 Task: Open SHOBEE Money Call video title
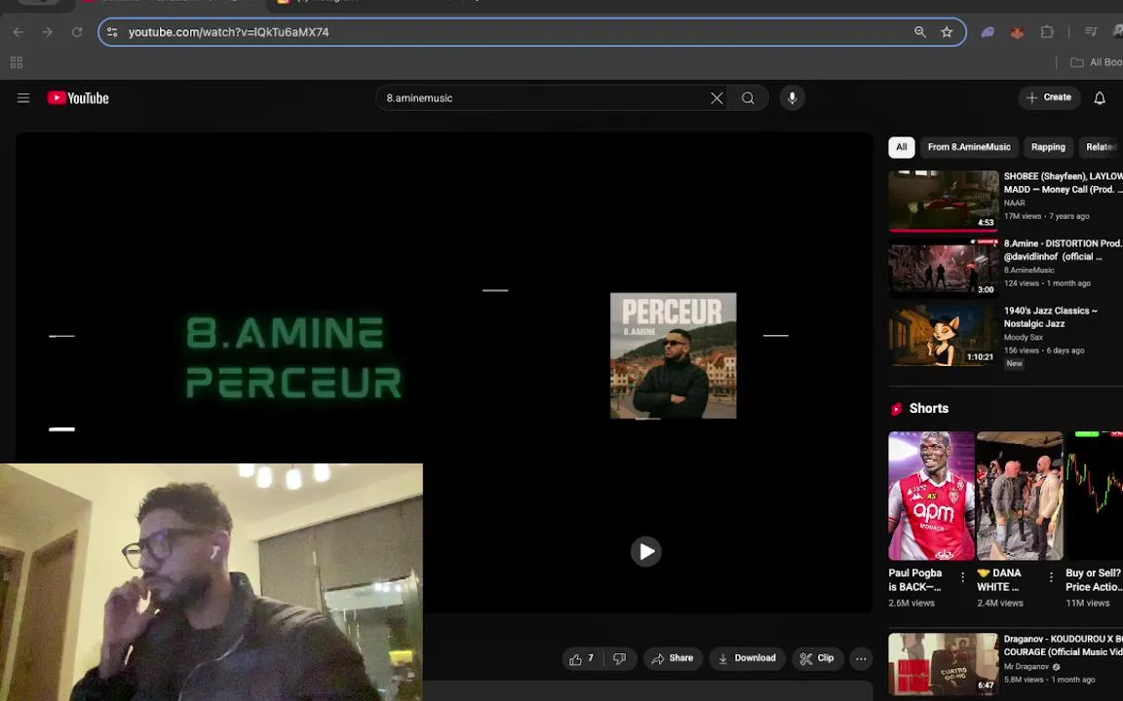click(x=1063, y=182)
